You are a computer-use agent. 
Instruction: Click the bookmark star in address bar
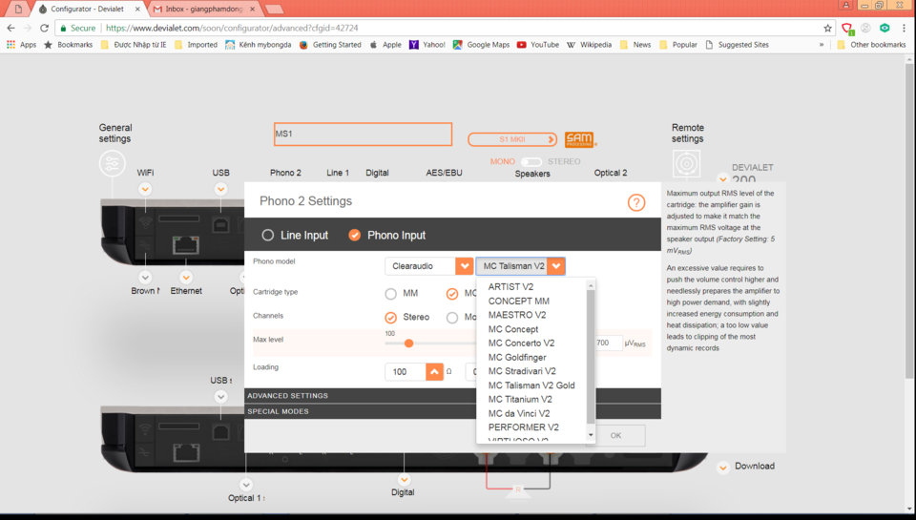pyautogui.click(x=827, y=28)
